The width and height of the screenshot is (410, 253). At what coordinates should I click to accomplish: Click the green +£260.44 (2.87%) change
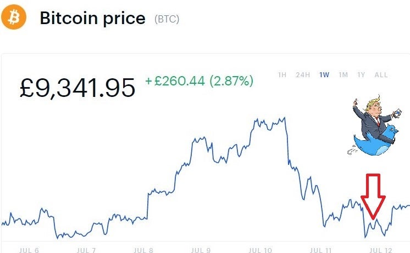click(x=199, y=81)
